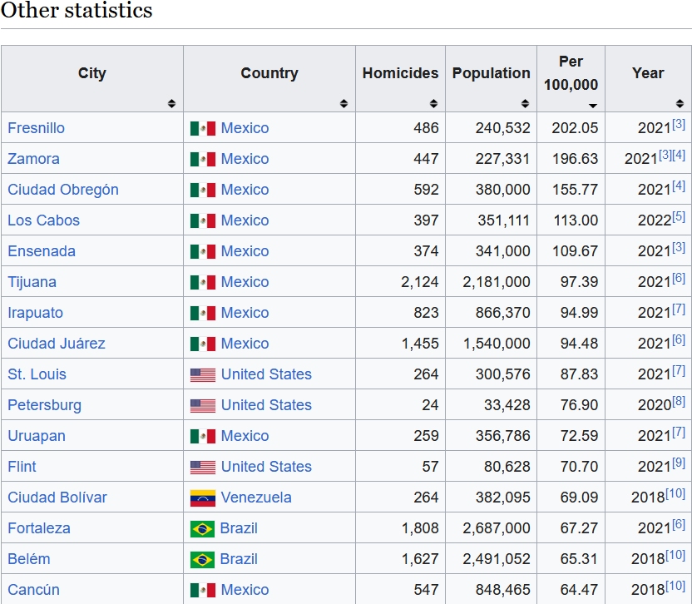Open the Fortaleza link
Viewport: 692px width, 604px height.
click(x=39, y=528)
